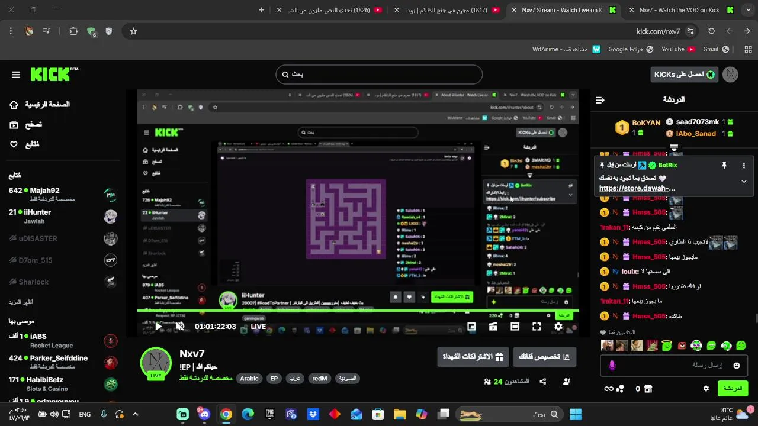The height and width of the screenshot is (426, 758).
Task: Expand the pinned BotRix message
Action: pos(744,182)
